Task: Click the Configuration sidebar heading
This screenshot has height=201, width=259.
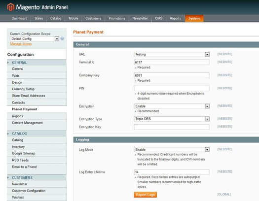Action: [x=21, y=55]
